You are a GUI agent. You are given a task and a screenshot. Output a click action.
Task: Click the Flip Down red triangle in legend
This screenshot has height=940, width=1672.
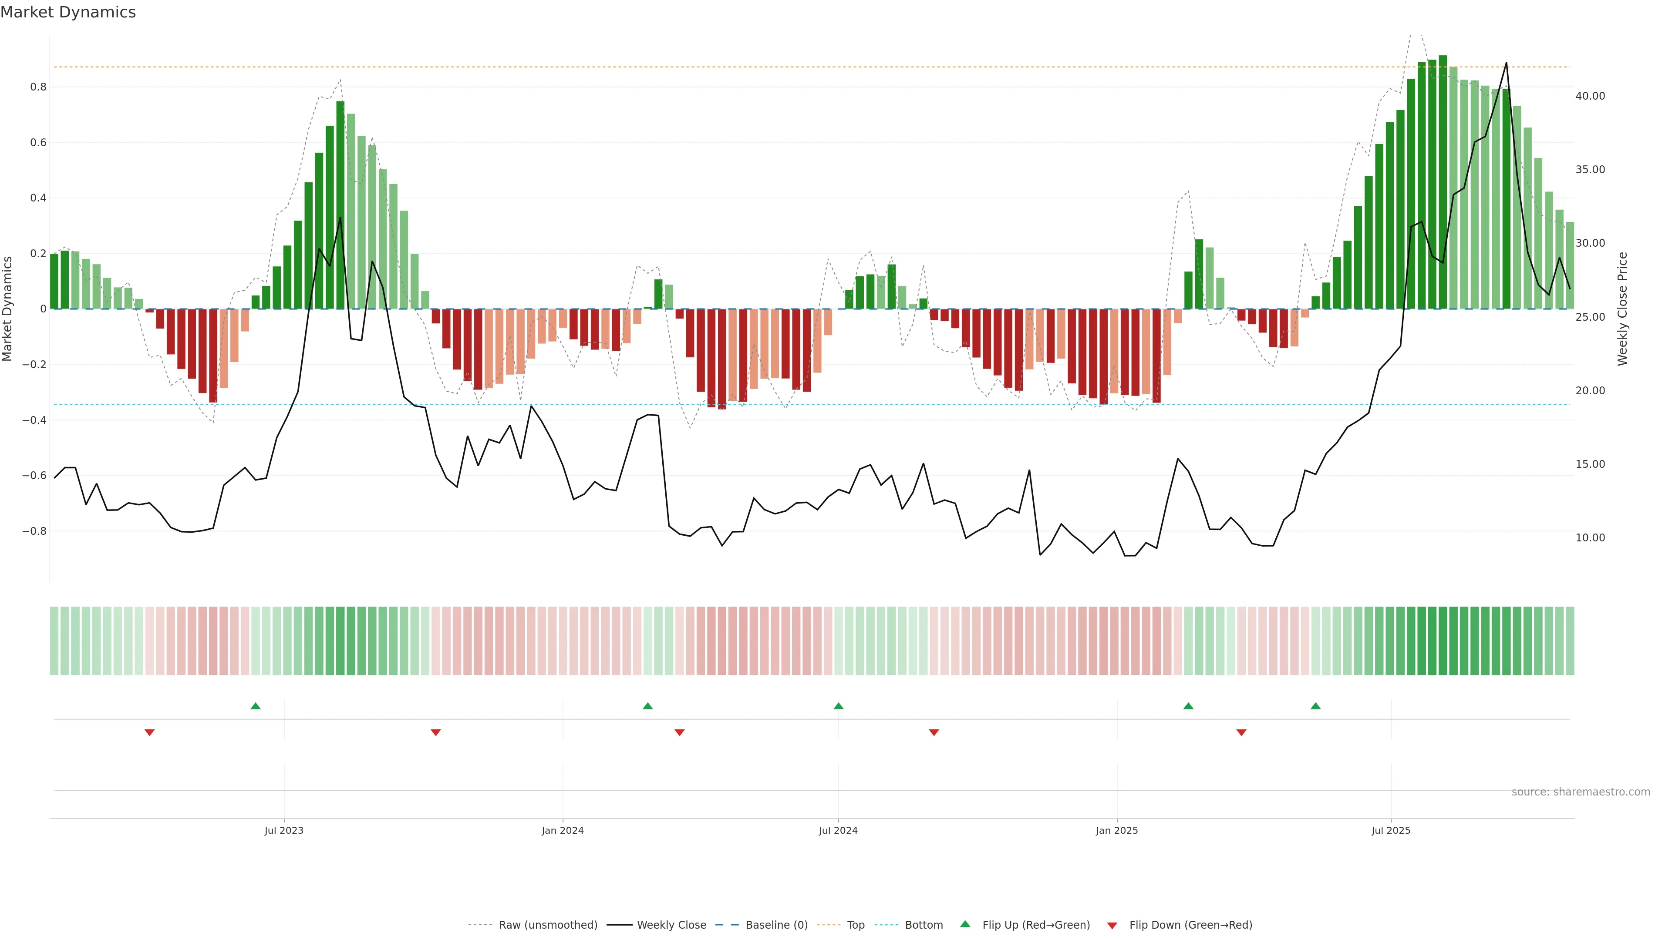1112,925
